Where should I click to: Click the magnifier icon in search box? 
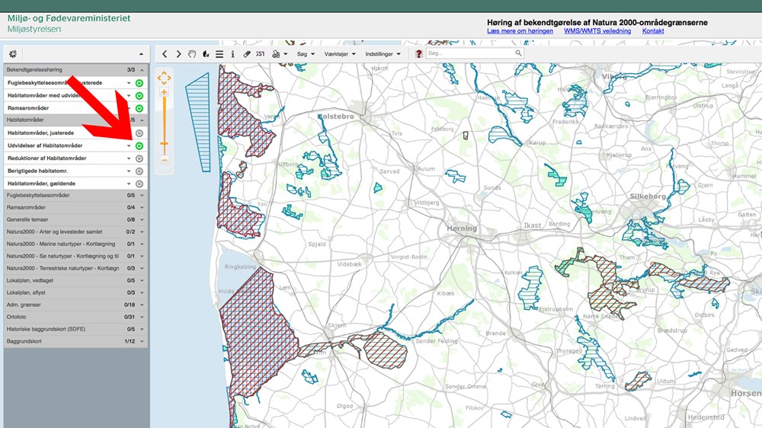(518, 53)
